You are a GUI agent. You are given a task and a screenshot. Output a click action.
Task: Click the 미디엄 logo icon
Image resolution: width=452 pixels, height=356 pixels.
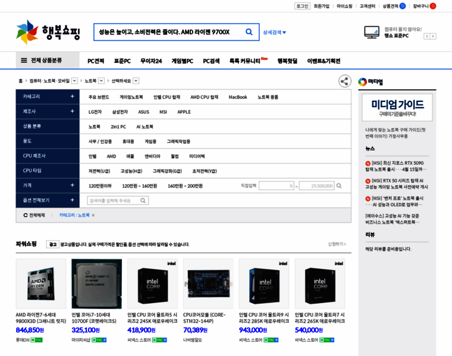[x=362, y=82]
